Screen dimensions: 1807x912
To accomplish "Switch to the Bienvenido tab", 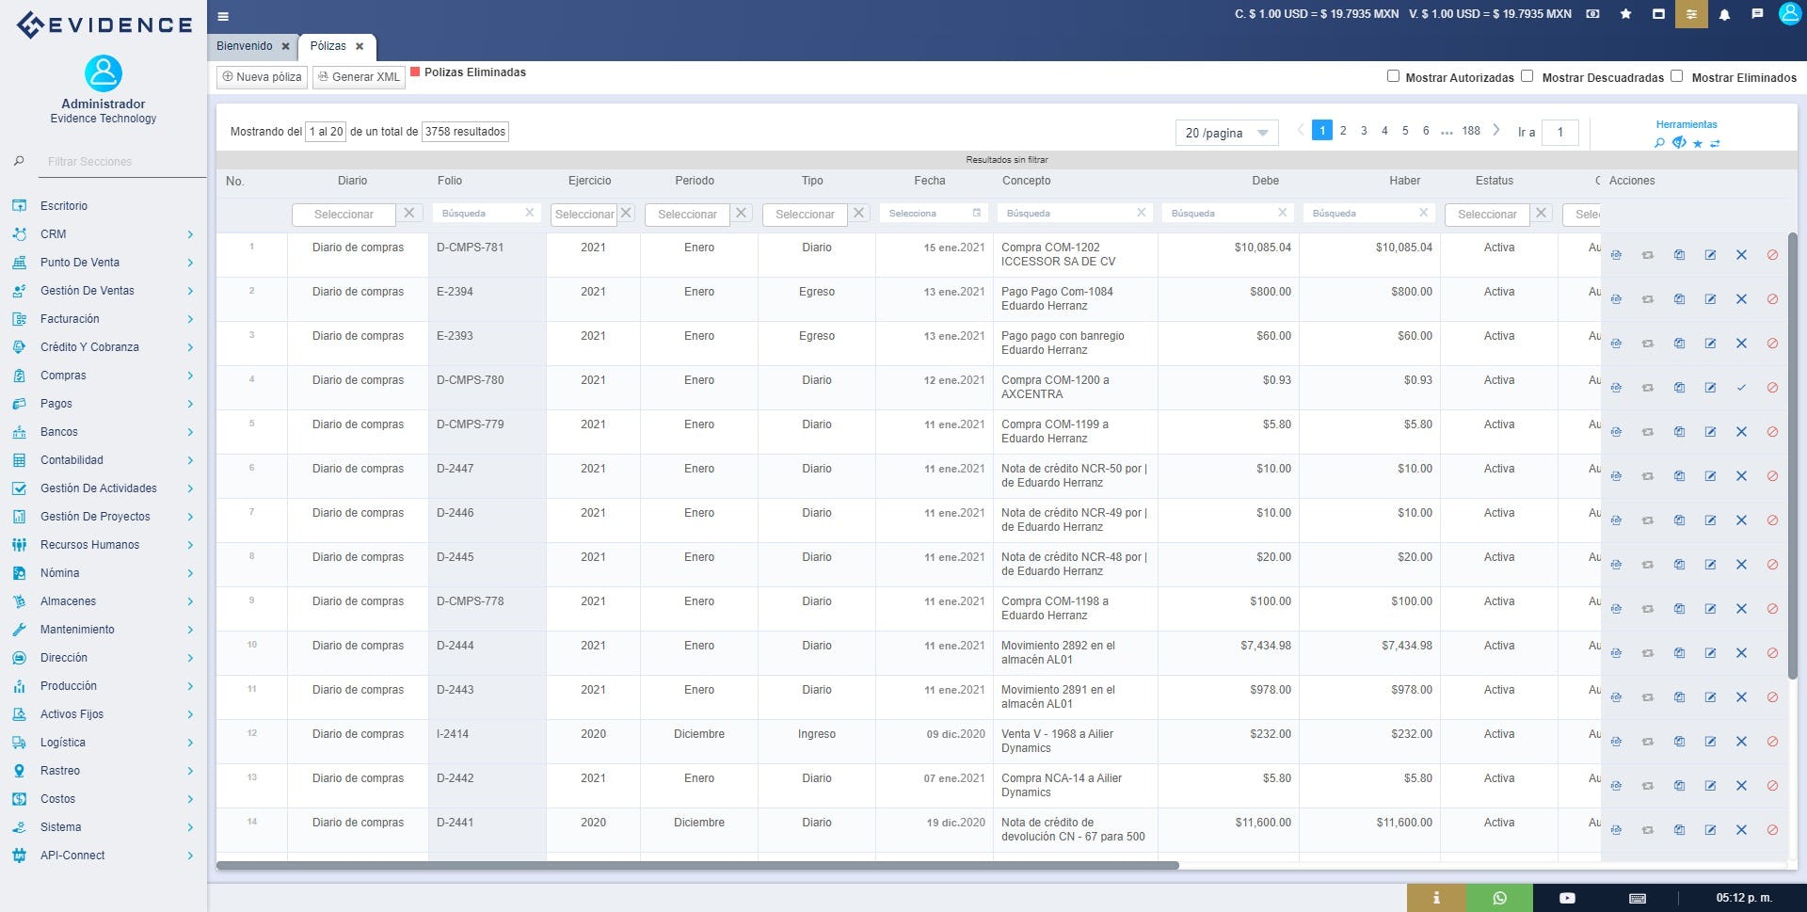I will pyautogui.click(x=244, y=45).
